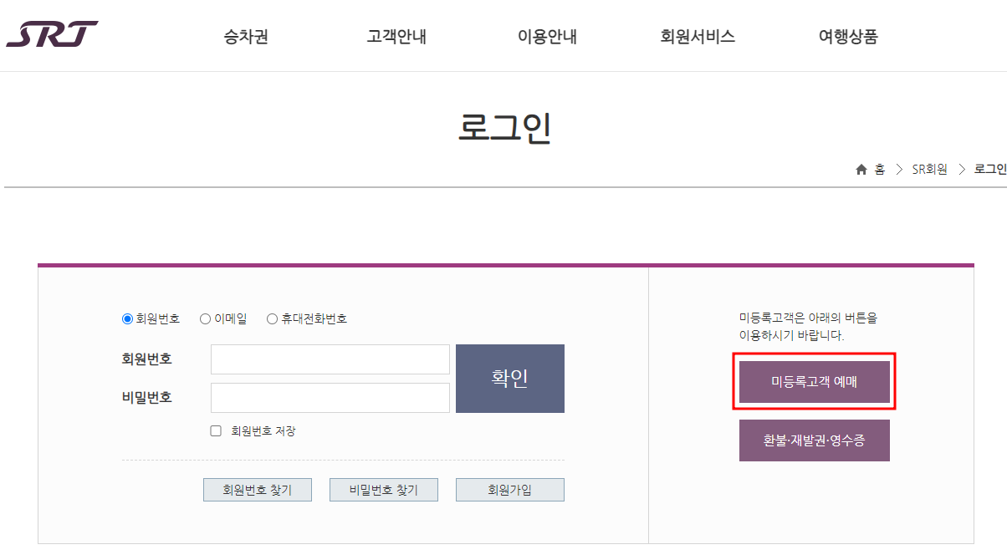Click the 회원번호 찾기 button
Screen dimensions: 1007x560
(257, 490)
